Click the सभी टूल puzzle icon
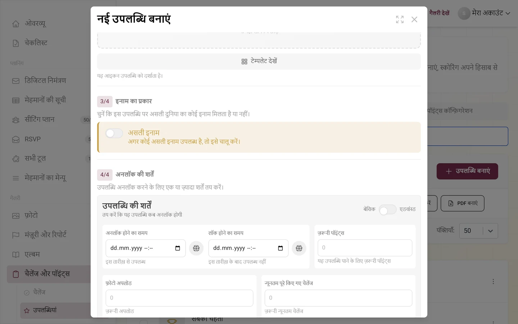Image resolution: width=518 pixels, height=324 pixels. coord(16,159)
